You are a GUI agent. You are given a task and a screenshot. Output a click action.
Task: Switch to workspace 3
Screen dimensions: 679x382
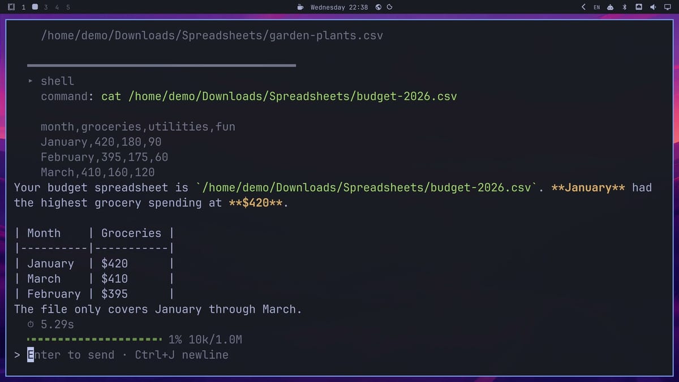click(x=46, y=7)
